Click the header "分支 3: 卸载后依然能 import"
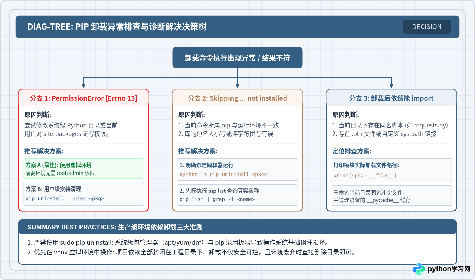Image resolution: width=475 pixels, height=280 pixels. [x=392, y=98]
